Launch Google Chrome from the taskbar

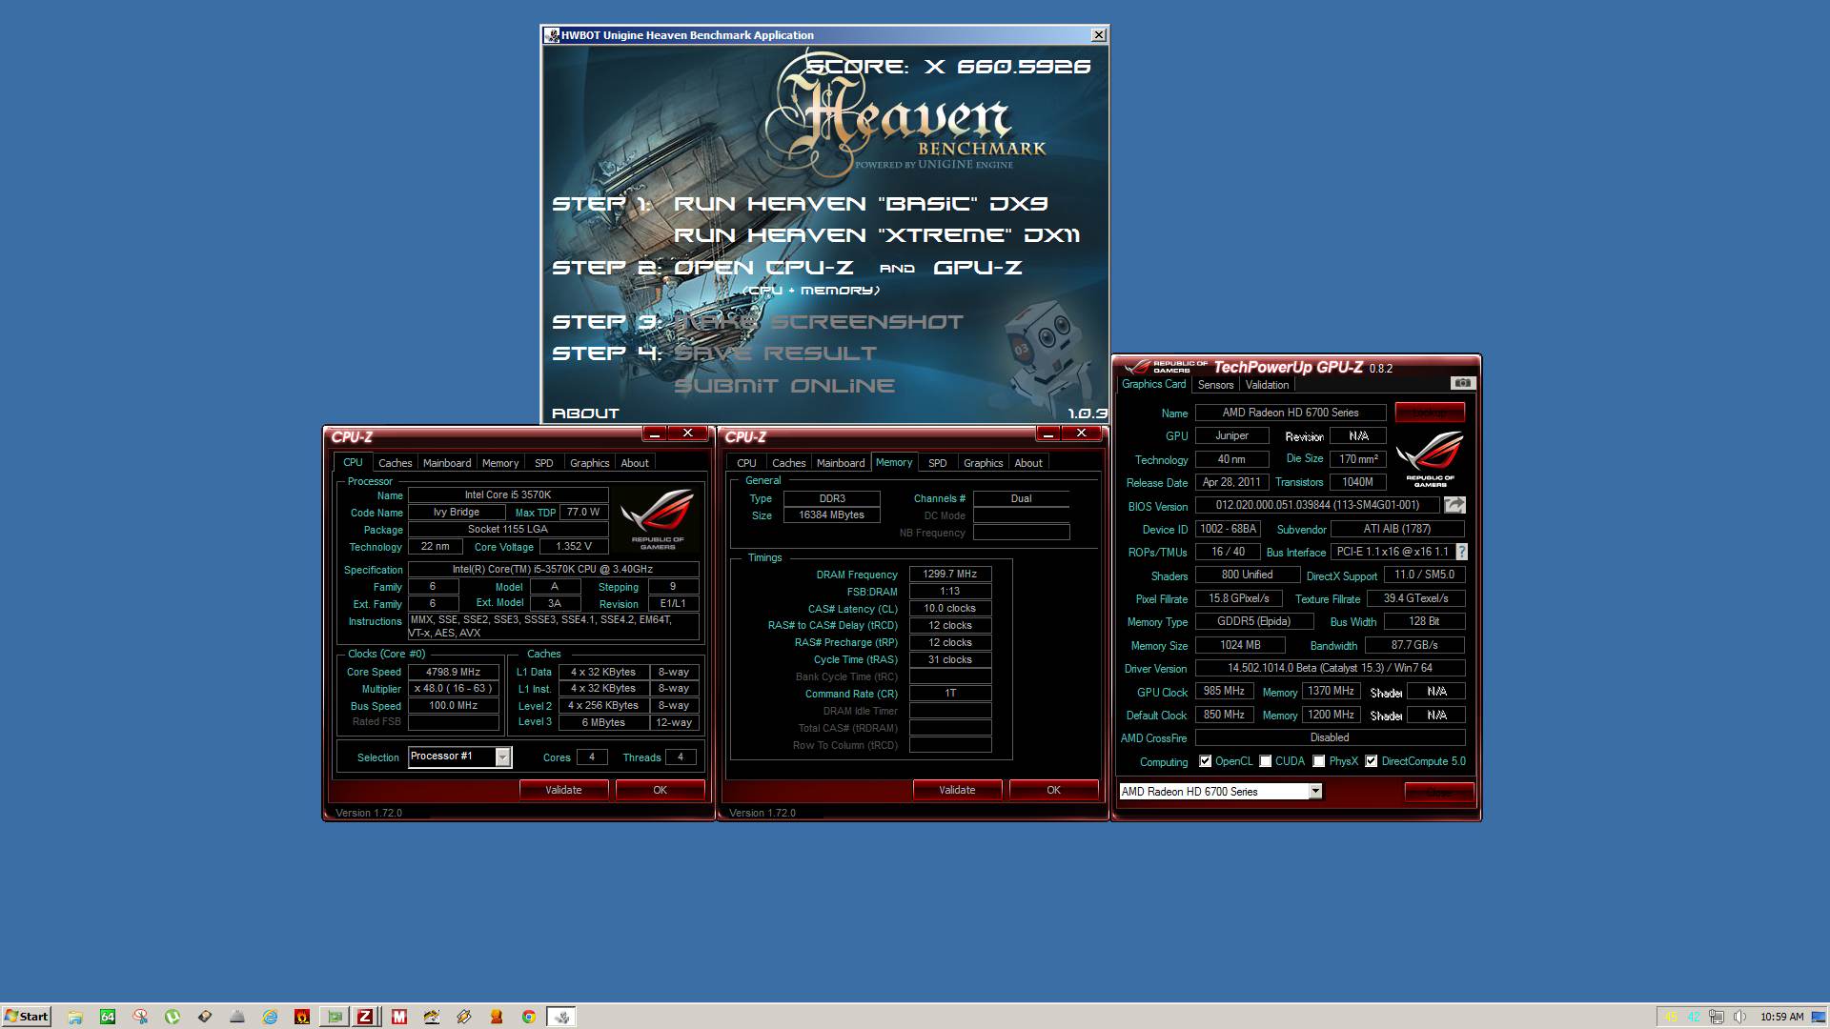click(x=529, y=1017)
